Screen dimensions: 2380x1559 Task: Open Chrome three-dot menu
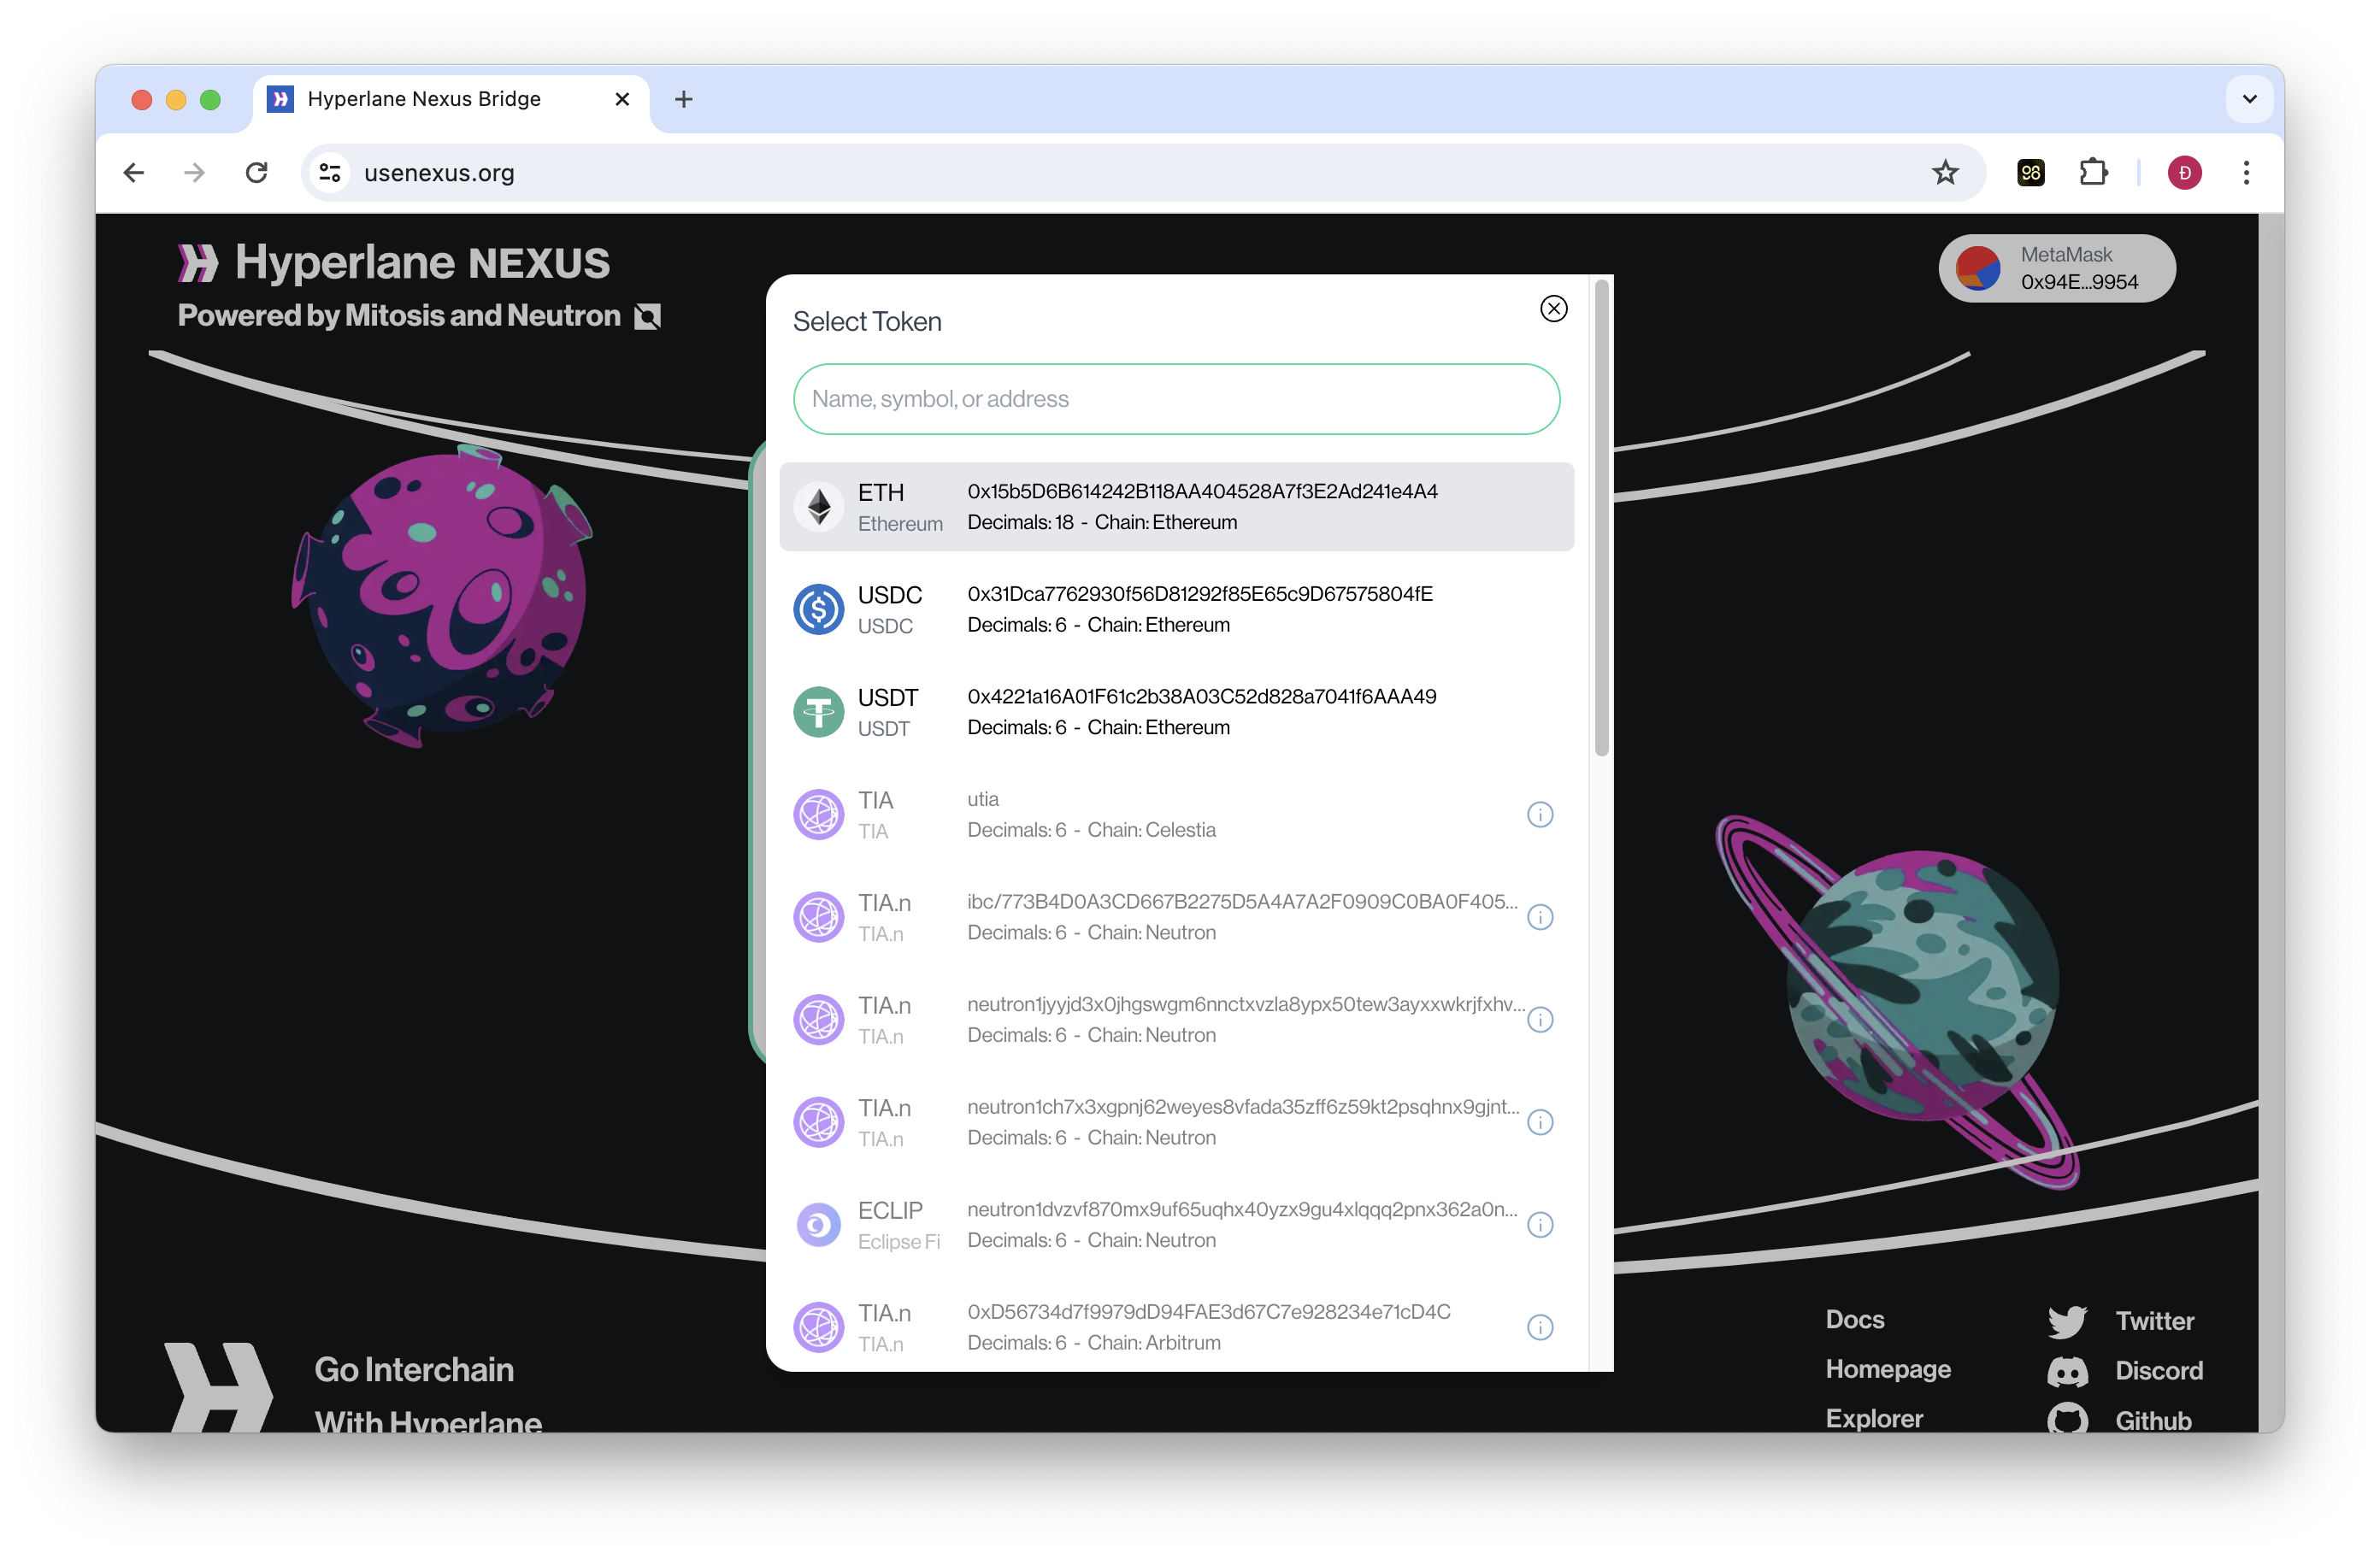(x=2246, y=173)
